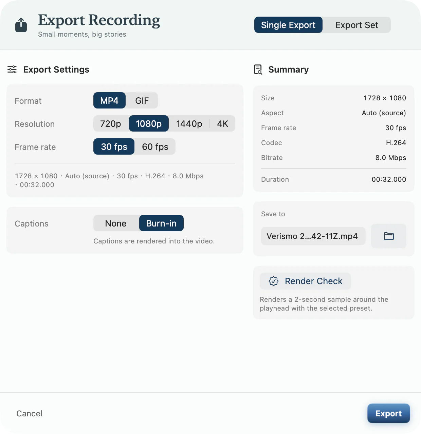Enable Burn-in captions
This screenshot has height=434, width=421.
tap(161, 223)
